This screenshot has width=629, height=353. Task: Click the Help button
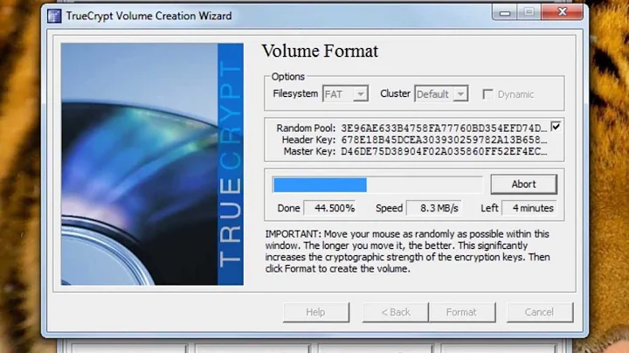(315, 312)
